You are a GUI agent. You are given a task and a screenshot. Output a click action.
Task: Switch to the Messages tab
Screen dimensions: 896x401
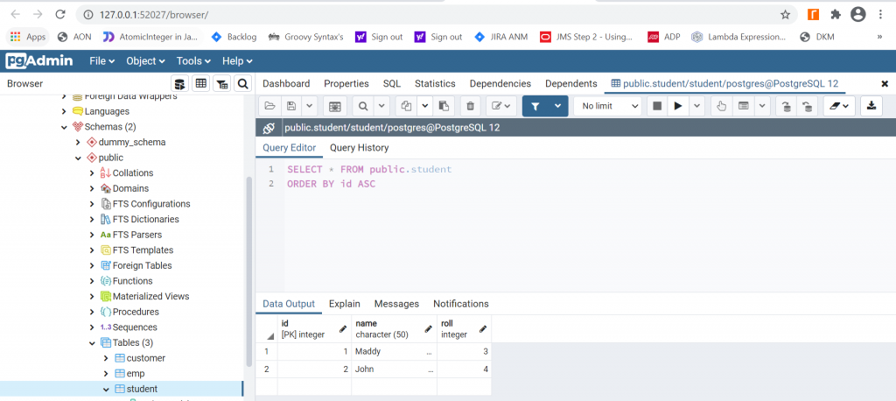click(x=396, y=304)
